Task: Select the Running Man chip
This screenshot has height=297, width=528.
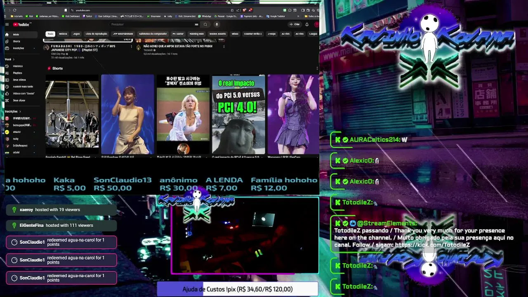Action: pos(197,34)
